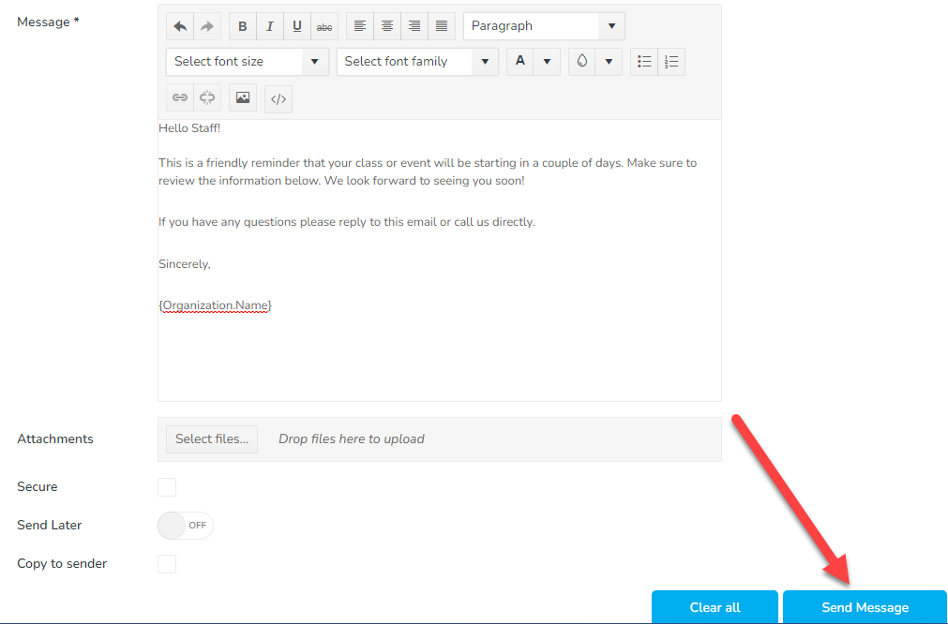
Task: Open the Select font family dropdown
Action: [x=417, y=62]
